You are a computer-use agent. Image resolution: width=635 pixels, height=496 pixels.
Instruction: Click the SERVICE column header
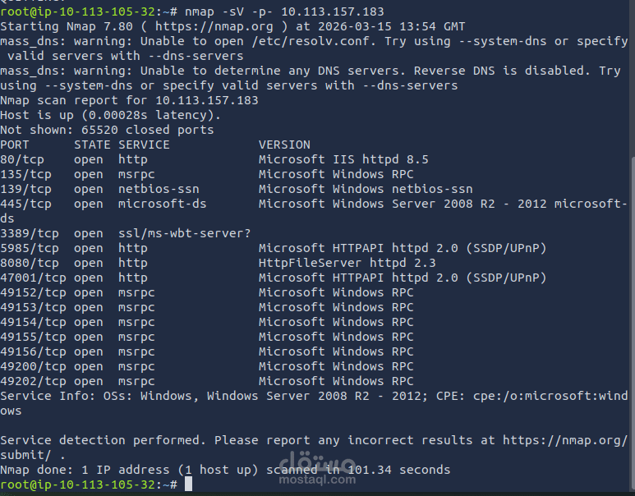(x=144, y=145)
